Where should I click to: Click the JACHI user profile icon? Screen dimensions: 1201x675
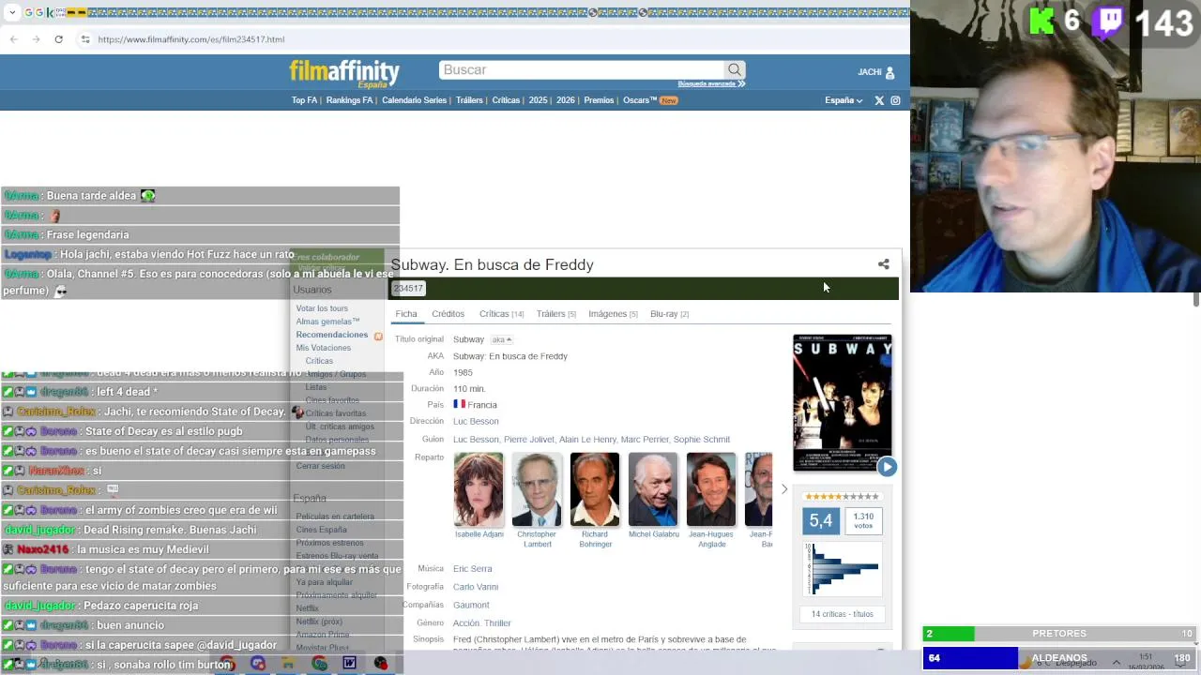point(889,72)
